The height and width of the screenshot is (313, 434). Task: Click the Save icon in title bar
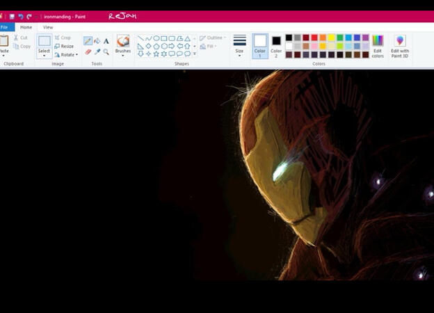click(12, 16)
